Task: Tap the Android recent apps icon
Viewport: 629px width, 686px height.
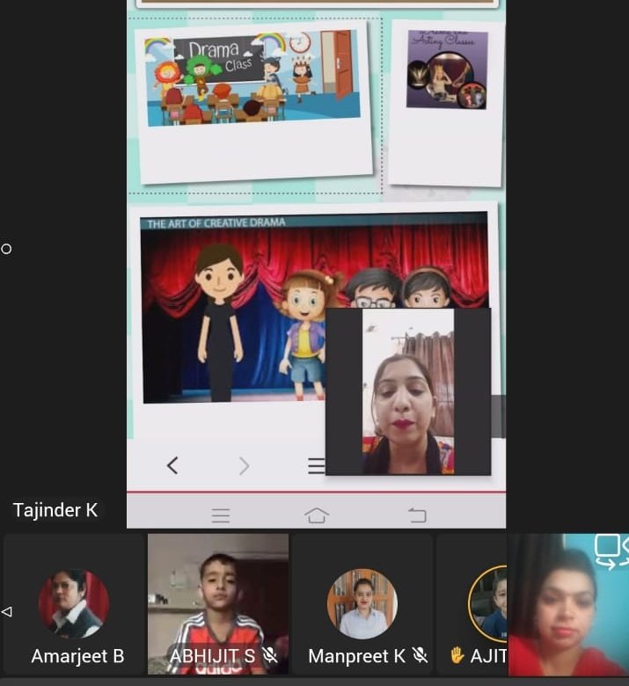Action: point(221,515)
